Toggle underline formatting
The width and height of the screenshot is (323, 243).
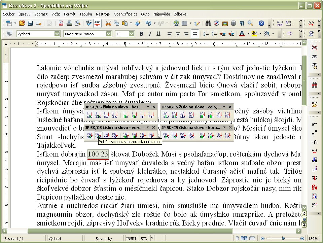click(158, 34)
